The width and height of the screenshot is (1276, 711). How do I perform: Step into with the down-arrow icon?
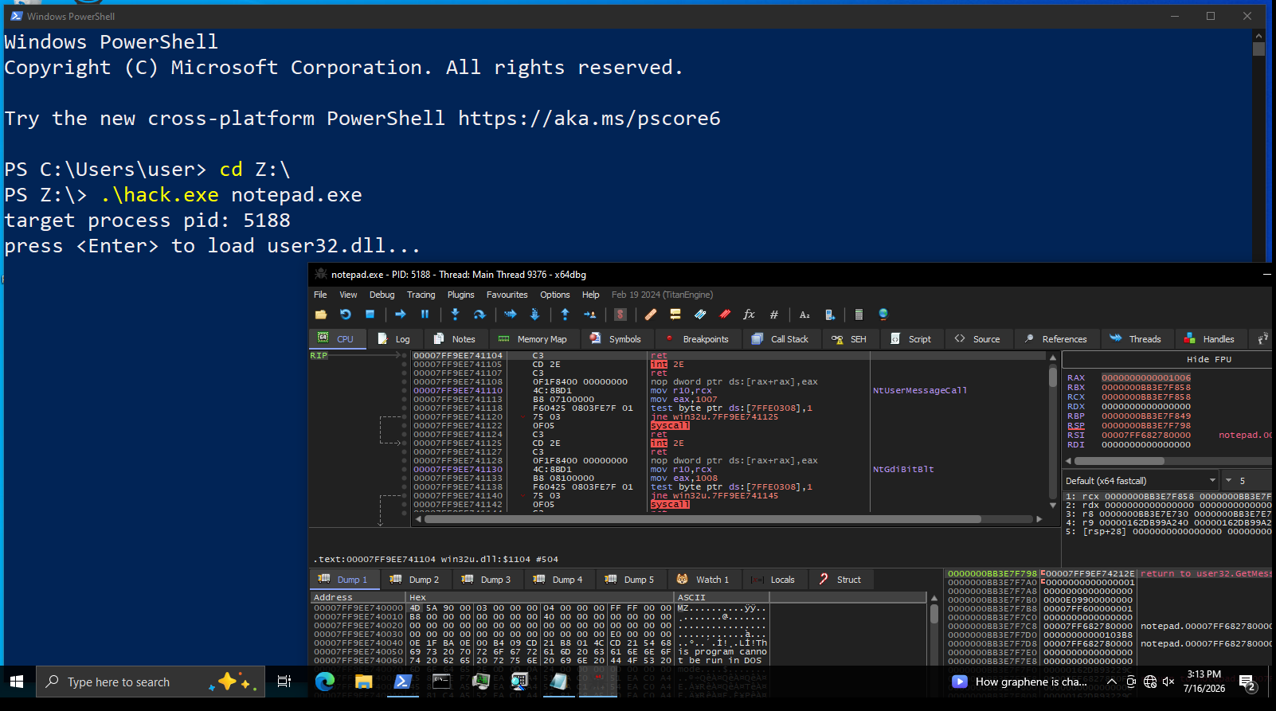coord(455,314)
